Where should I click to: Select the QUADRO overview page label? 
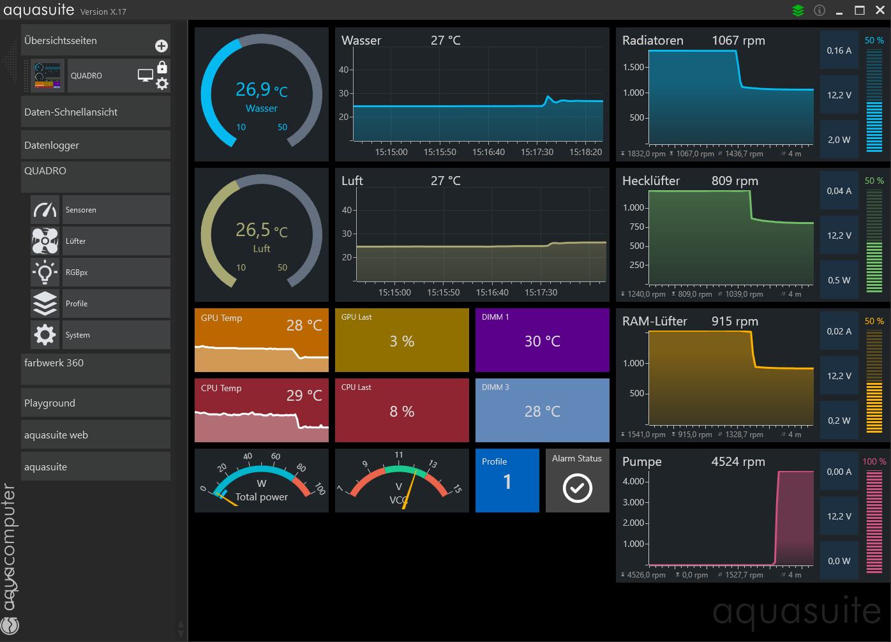[86, 75]
